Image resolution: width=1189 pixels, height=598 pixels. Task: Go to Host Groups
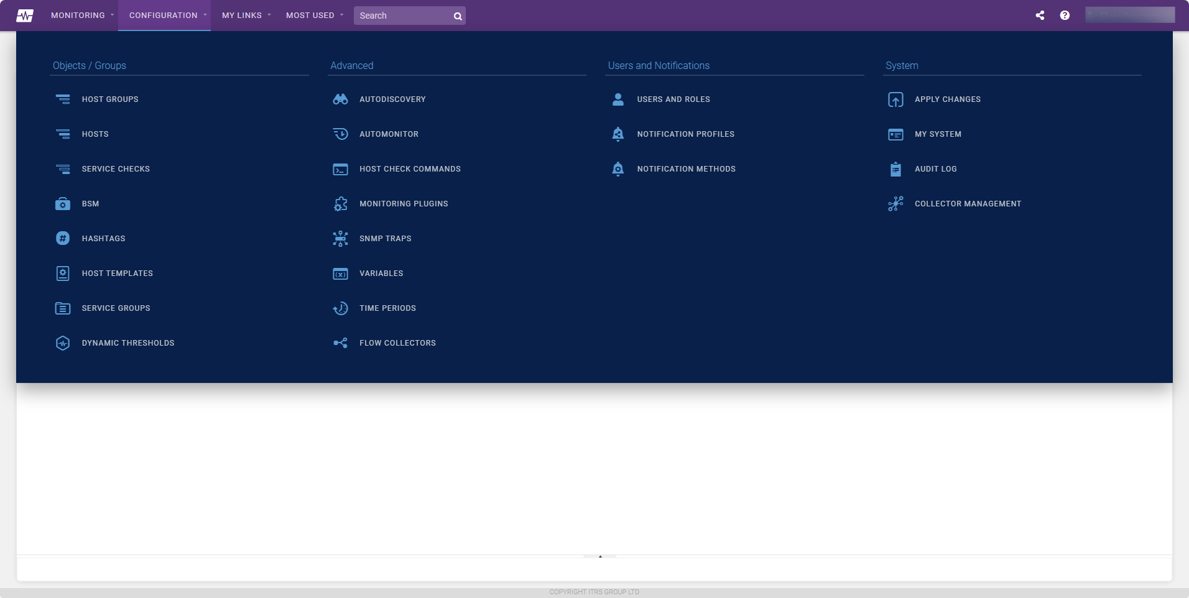110,99
